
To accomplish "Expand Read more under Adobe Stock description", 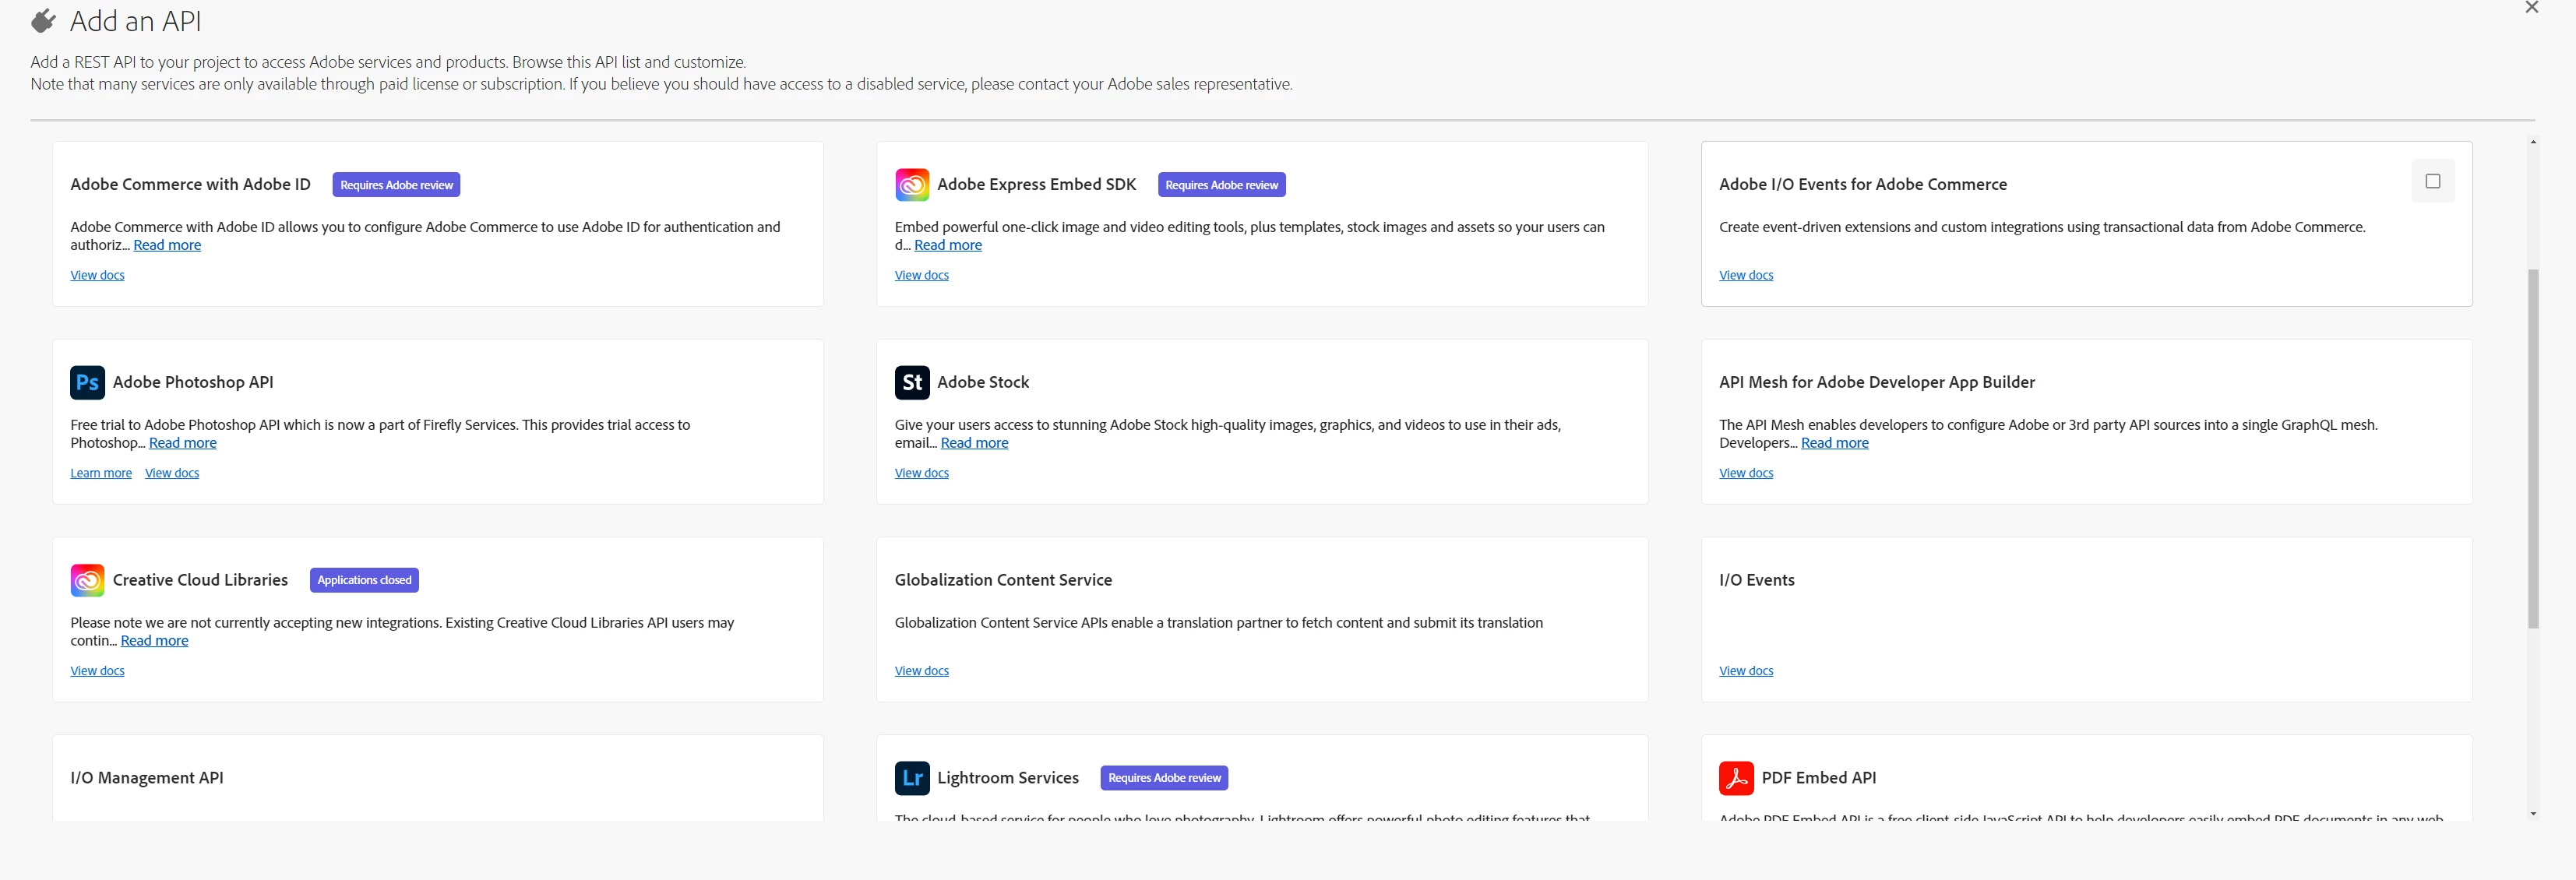I will (974, 443).
